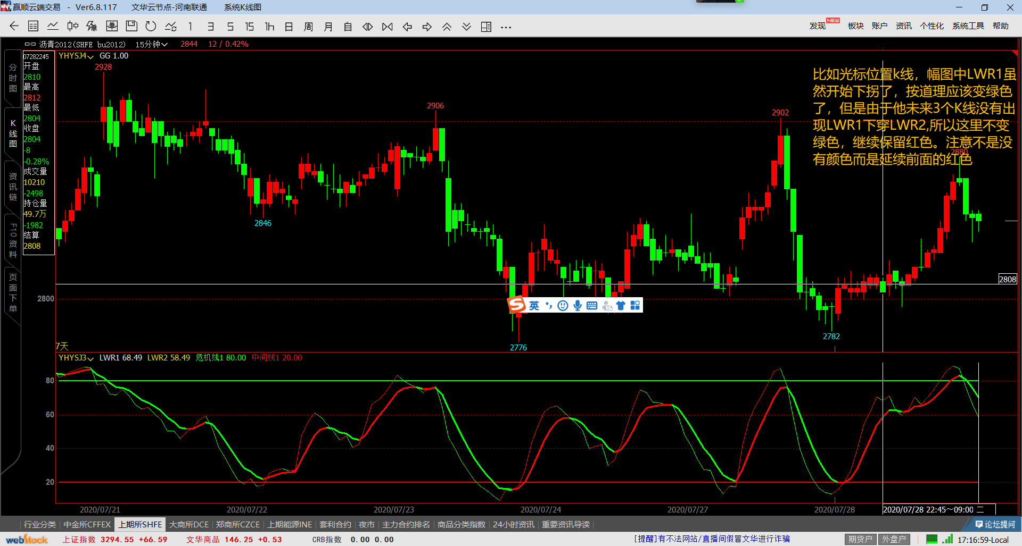Image resolution: width=1022 pixels, height=546 pixels.
Task: Click the double down-chevron icon
Action: [x=466, y=27]
